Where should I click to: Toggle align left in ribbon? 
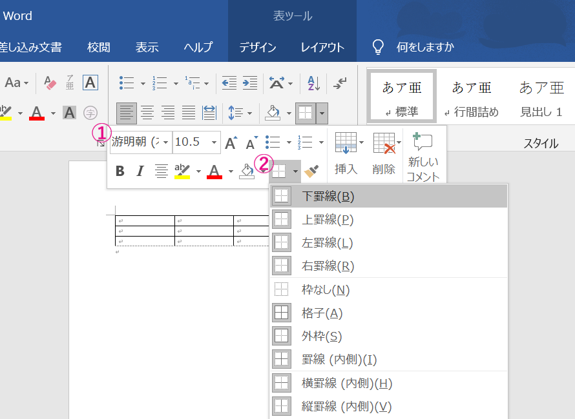pyautogui.click(x=127, y=113)
